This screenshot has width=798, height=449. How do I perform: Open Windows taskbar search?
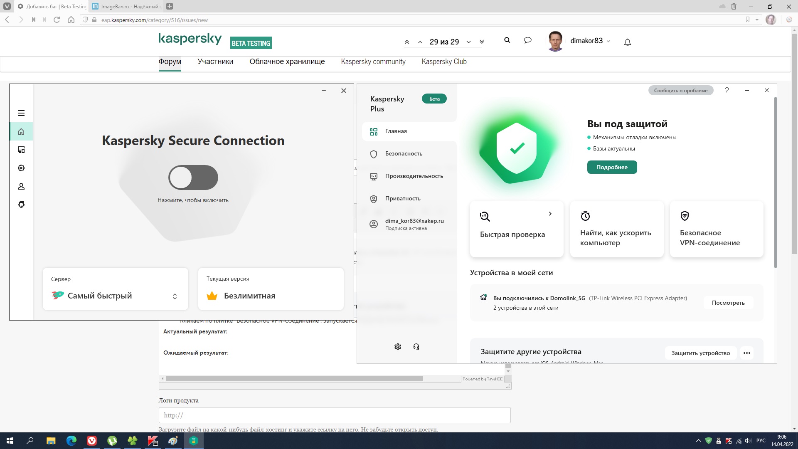pos(30,441)
